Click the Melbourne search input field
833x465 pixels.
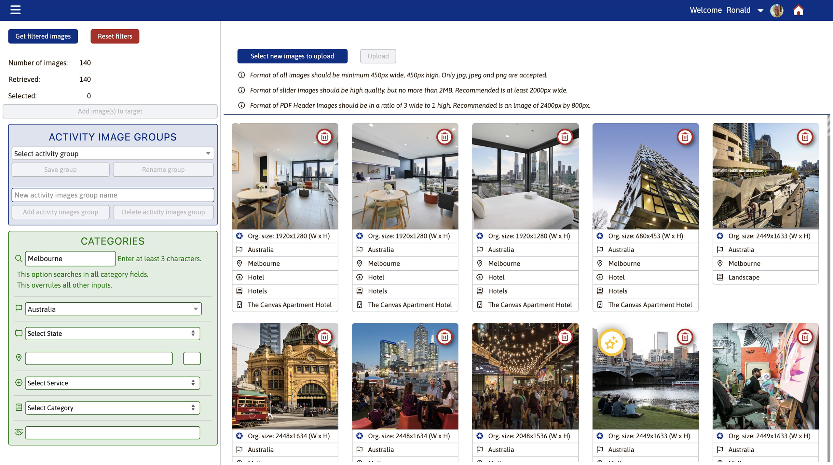click(x=70, y=258)
